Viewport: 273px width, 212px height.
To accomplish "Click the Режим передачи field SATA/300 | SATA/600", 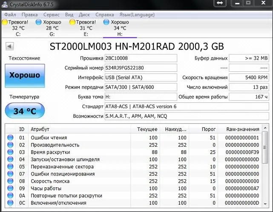I will pos(141,87).
